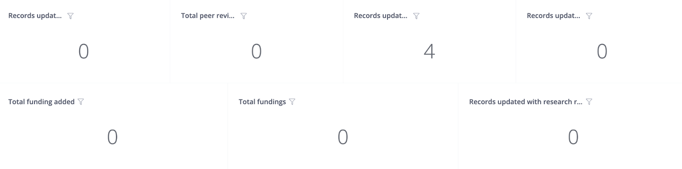Viewport: 682px width, 169px height.
Task: Open the filter for "Records updated with research r..."
Action: point(589,102)
